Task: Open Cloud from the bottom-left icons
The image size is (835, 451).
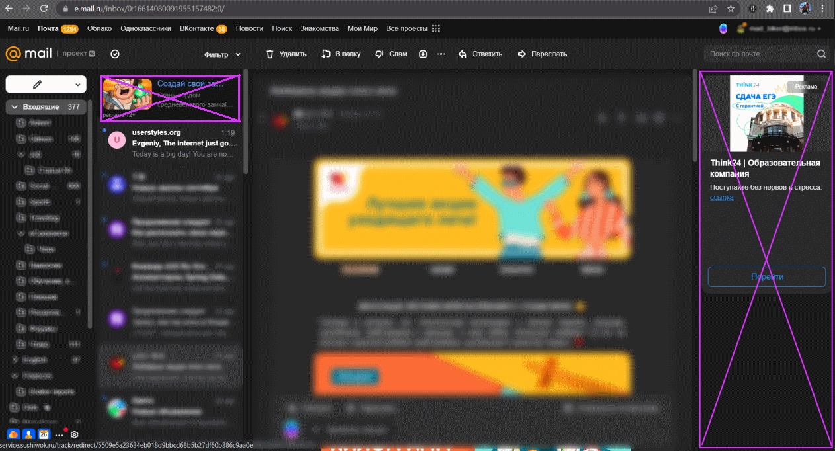Action: 12,433
